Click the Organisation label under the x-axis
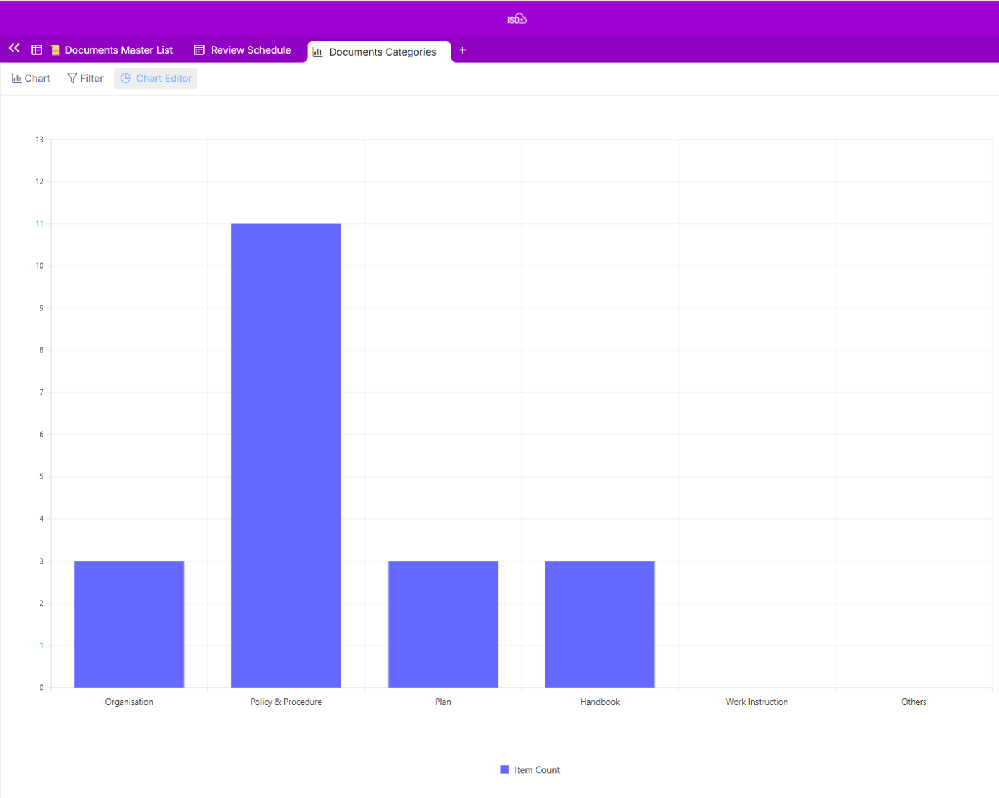The height and width of the screenshot is (798, 999). [129, 702]
